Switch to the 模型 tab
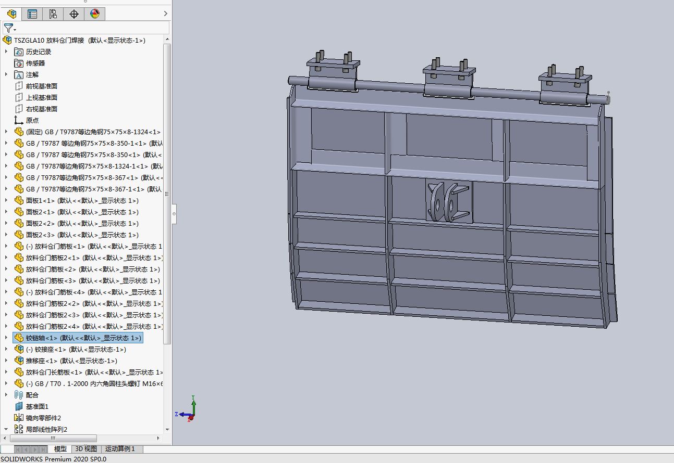Screen dimensions: 674x463 pos(60,449)
